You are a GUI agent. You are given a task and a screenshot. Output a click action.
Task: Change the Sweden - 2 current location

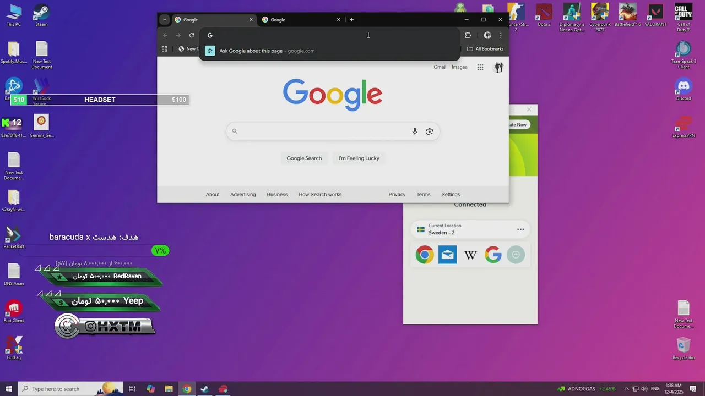470,229
